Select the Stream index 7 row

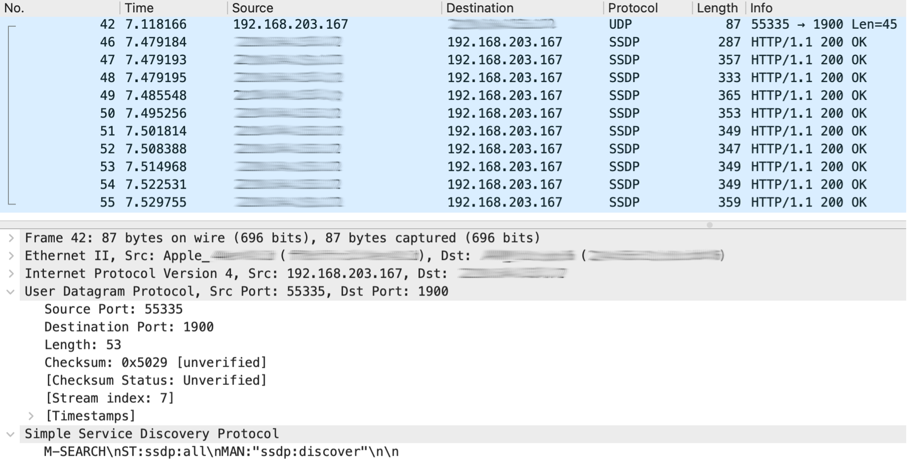coord(110,398)
